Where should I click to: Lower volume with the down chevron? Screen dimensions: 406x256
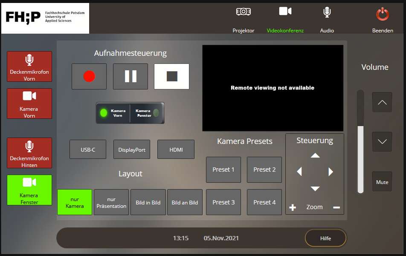382,142
